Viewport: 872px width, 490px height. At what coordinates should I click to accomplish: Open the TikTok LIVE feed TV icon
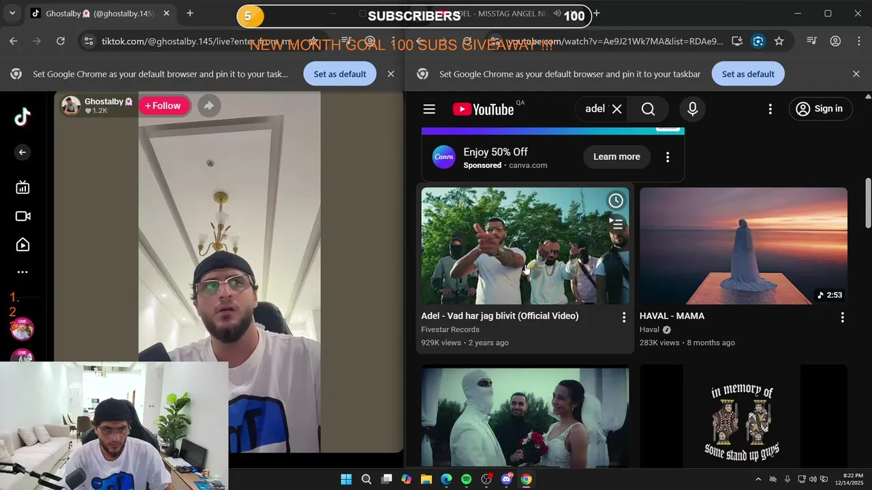(22, 188)
